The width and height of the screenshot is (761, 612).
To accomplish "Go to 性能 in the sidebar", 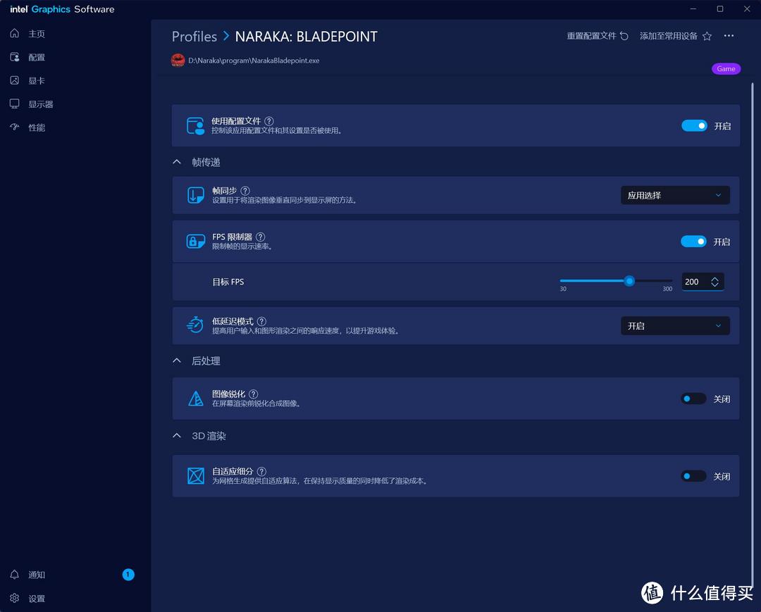I will tap(37, 127).
